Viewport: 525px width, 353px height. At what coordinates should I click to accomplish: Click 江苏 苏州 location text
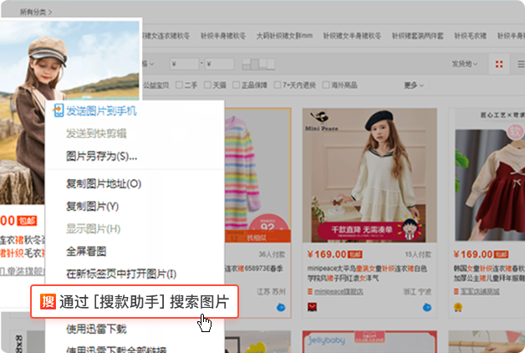point(271,292)
